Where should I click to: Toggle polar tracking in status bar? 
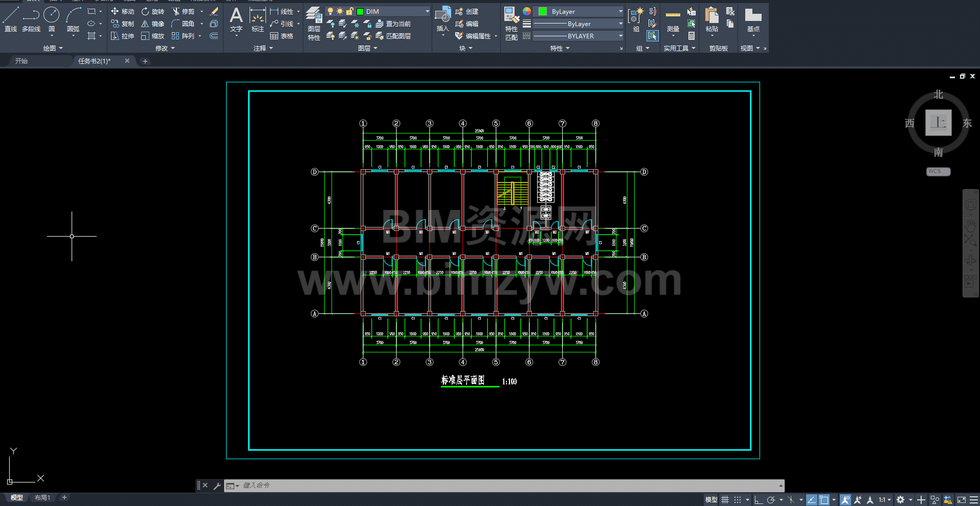pos(771,500)
